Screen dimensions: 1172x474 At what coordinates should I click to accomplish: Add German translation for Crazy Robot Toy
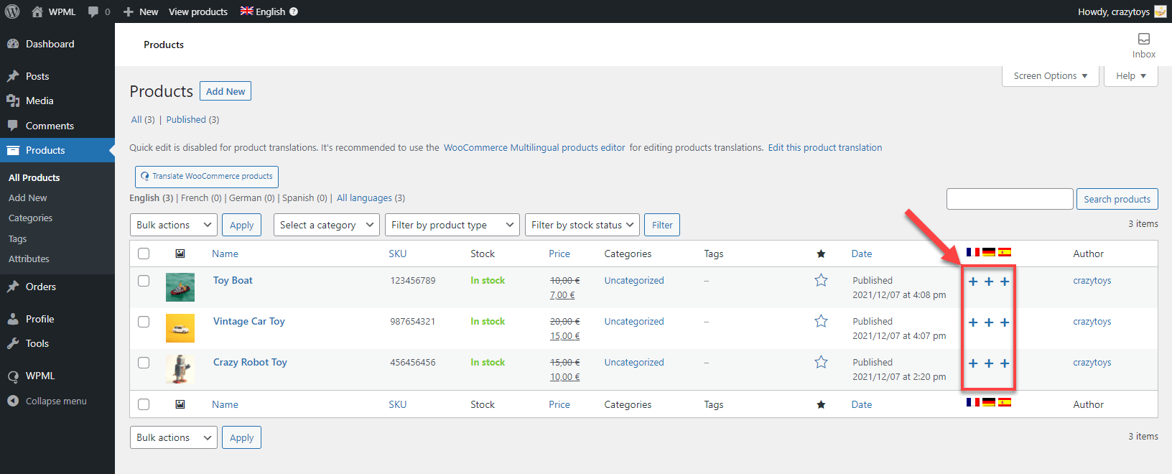pyautogui.click(x=989, y=363)
